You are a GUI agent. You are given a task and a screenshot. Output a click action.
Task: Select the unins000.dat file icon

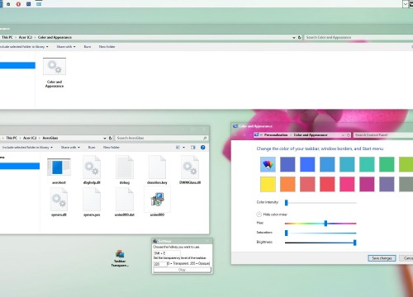coord(125,200)
